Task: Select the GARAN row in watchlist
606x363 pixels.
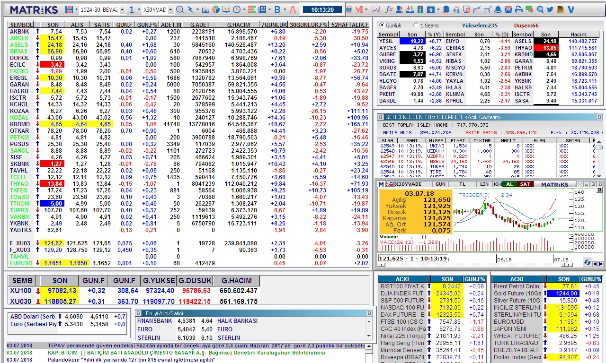Action: pyautogui.click(x=189, y=84)
